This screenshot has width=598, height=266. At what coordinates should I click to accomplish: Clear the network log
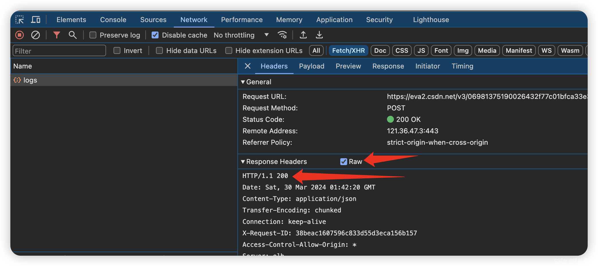(x=36, y=35)
